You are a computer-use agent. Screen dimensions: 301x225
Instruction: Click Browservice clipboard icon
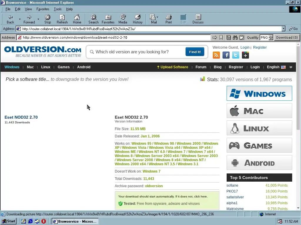click(242, 37)
